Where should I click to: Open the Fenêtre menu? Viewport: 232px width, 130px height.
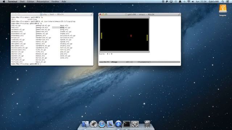[x=55, y=1]
